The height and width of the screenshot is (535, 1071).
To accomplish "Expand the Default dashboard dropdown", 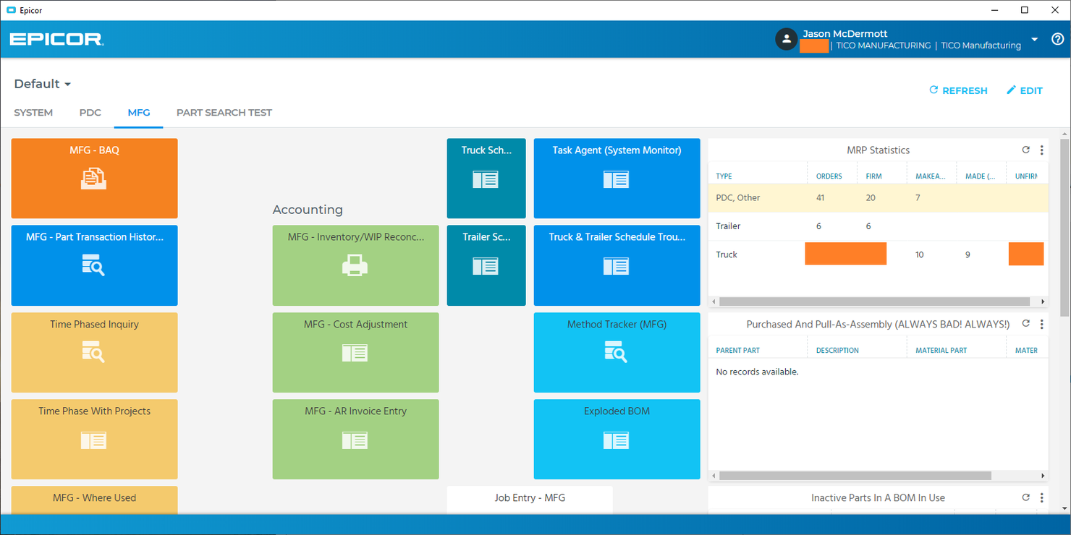I will click(42, 84).
